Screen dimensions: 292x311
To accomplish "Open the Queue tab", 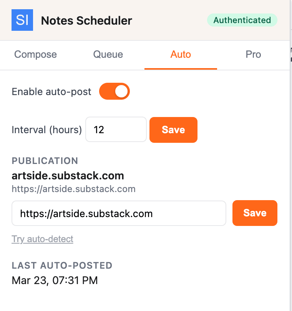I will click(108, 55).
